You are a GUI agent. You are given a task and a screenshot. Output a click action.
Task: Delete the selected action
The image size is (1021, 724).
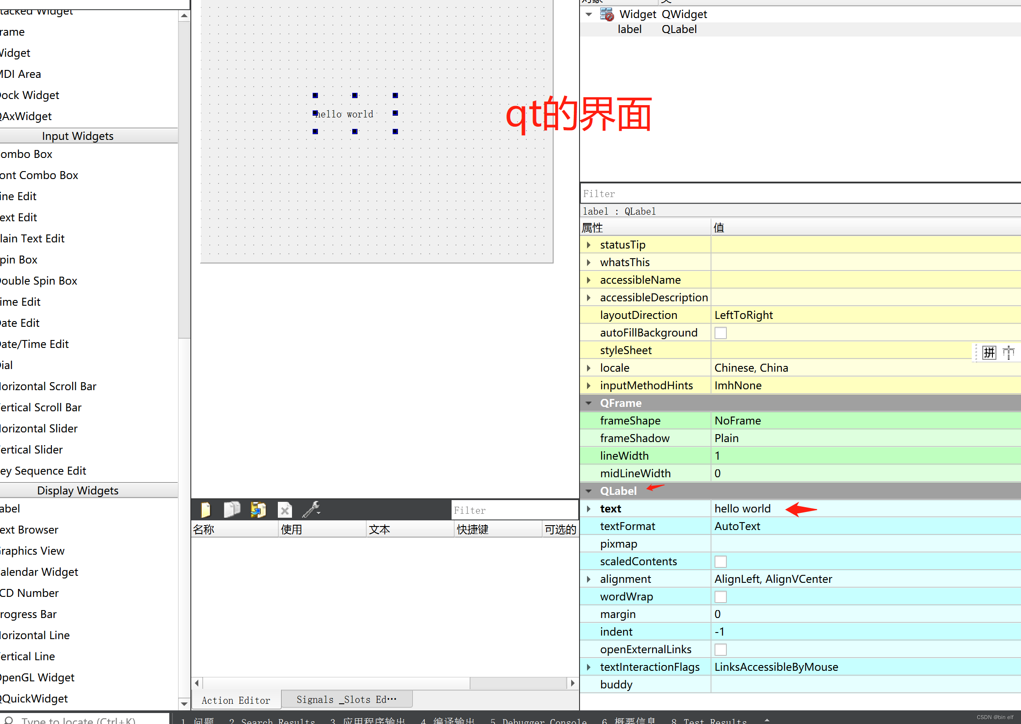click(285, 509)
